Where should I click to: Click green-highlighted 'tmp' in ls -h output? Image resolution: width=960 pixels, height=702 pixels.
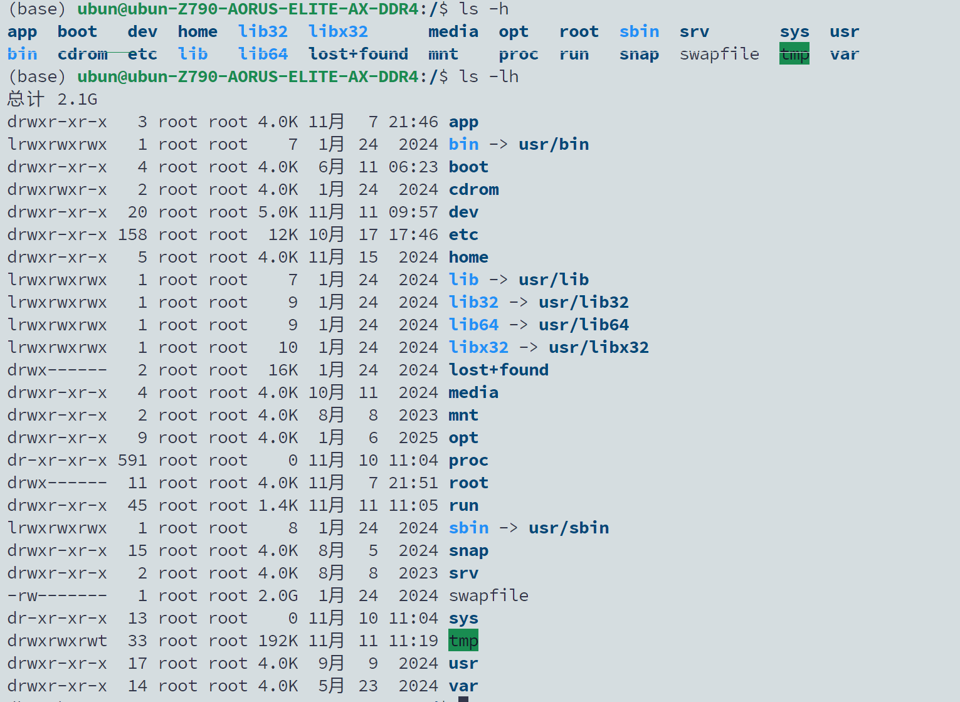(x=794, y=54)
